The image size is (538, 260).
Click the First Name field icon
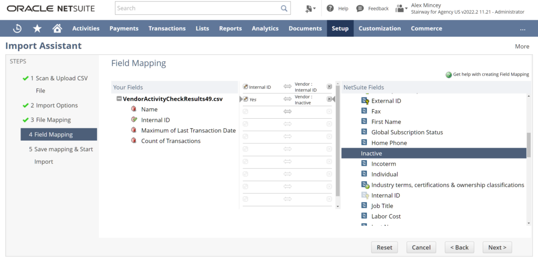tap(365, 122)
